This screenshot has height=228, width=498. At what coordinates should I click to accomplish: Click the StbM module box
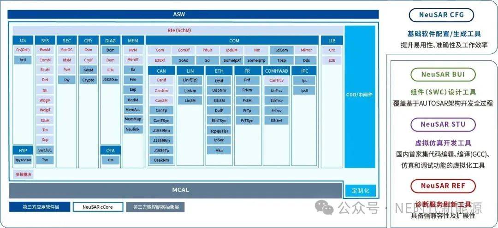click(x=45, y=121)
